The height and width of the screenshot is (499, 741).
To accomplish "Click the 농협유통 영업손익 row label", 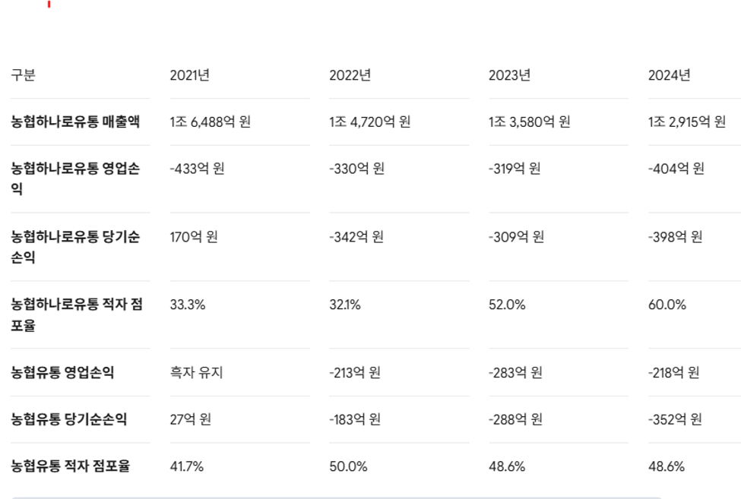I will pos(63,372).
